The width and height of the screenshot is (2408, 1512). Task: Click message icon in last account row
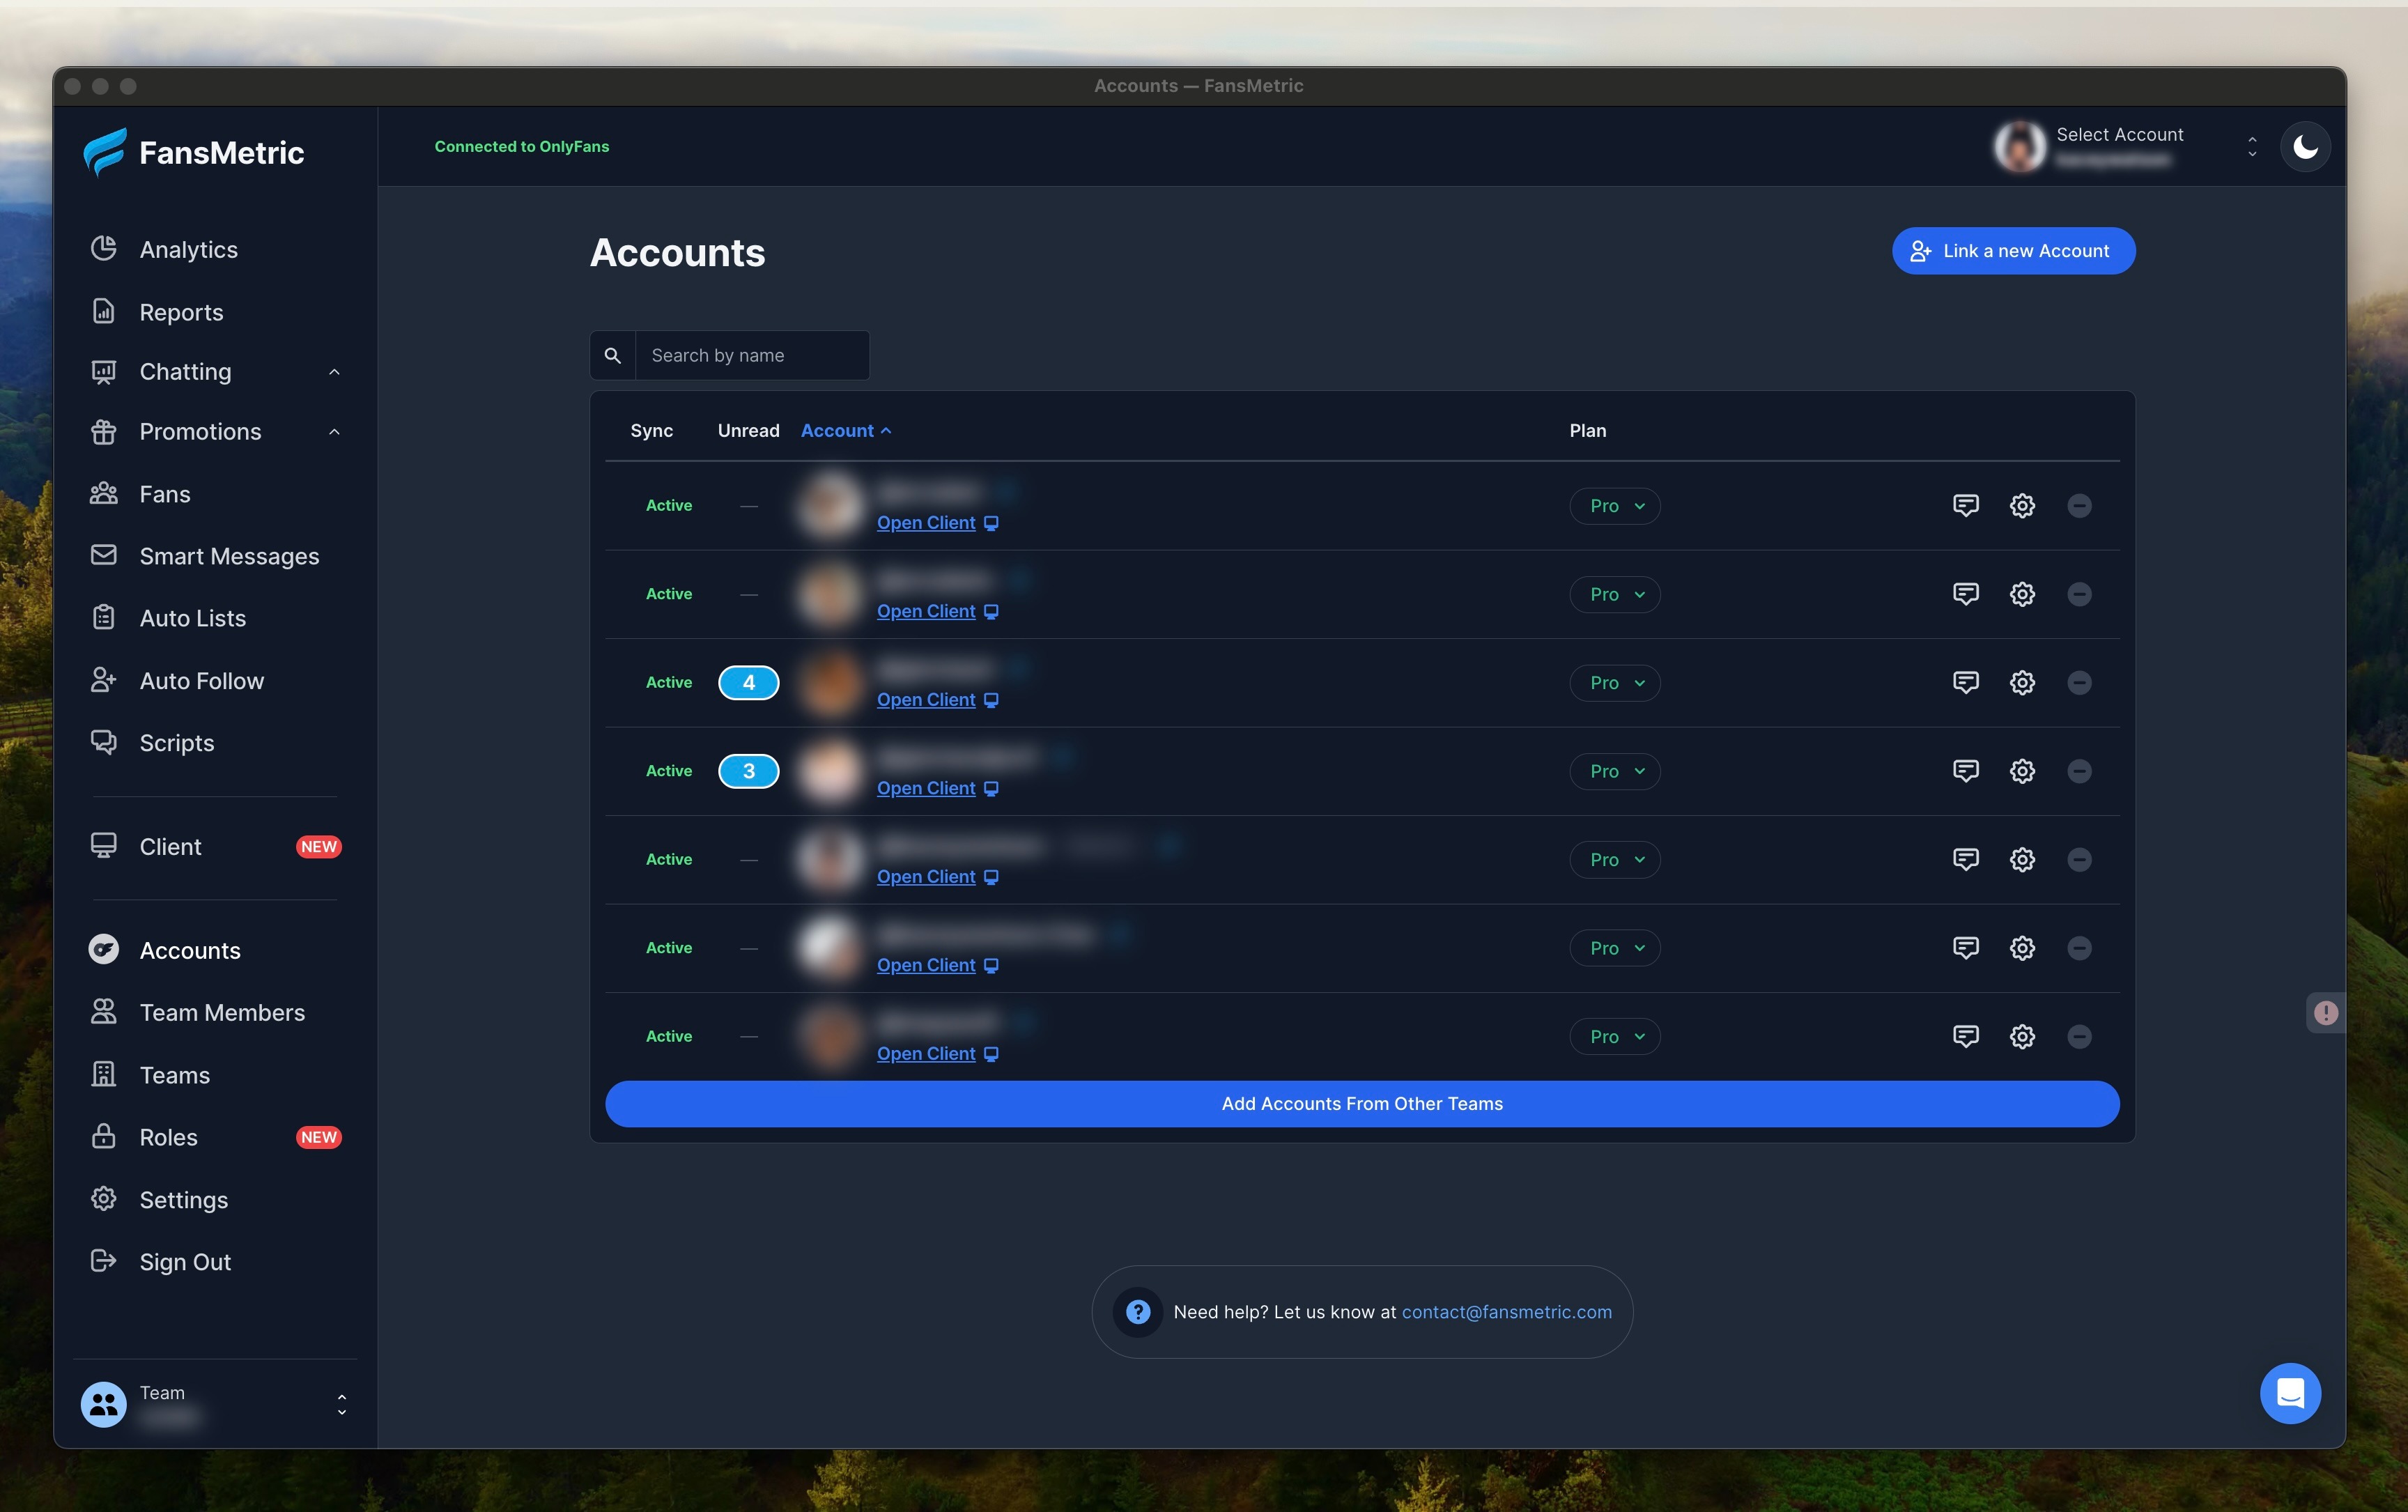[x=1966, y=1036]
